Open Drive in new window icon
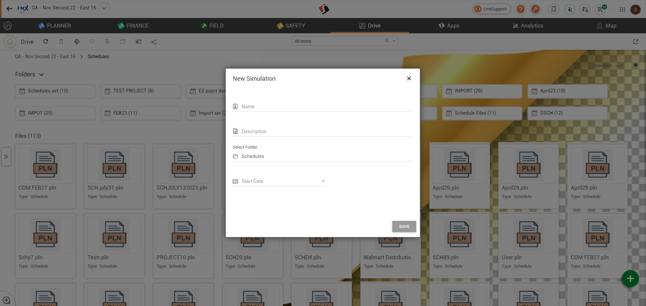The height and width of the screenshot is (306, 646). pyautogui.click(x=636, y=42)
